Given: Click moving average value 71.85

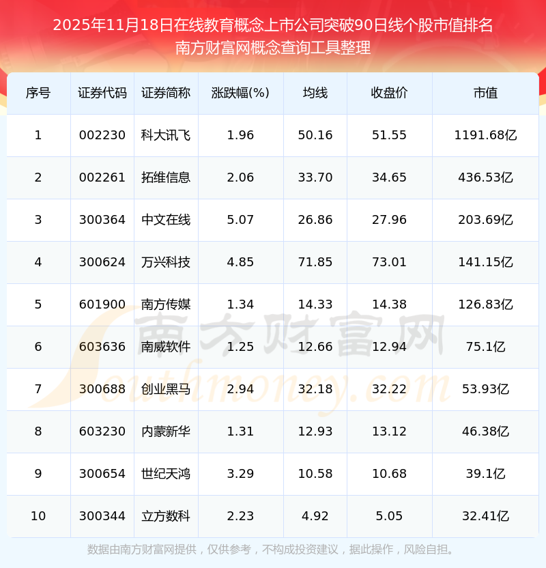Looking at the screenshot, I should [315, 262].
